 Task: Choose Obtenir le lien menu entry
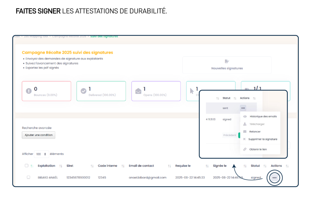click(x=258, y=149)
